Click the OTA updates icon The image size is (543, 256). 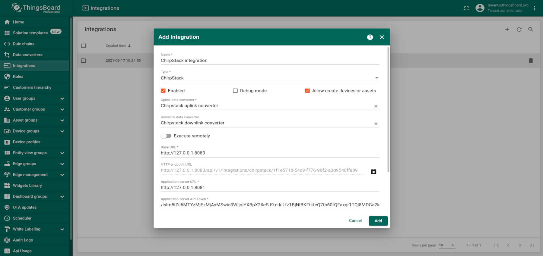pos(7,207)
